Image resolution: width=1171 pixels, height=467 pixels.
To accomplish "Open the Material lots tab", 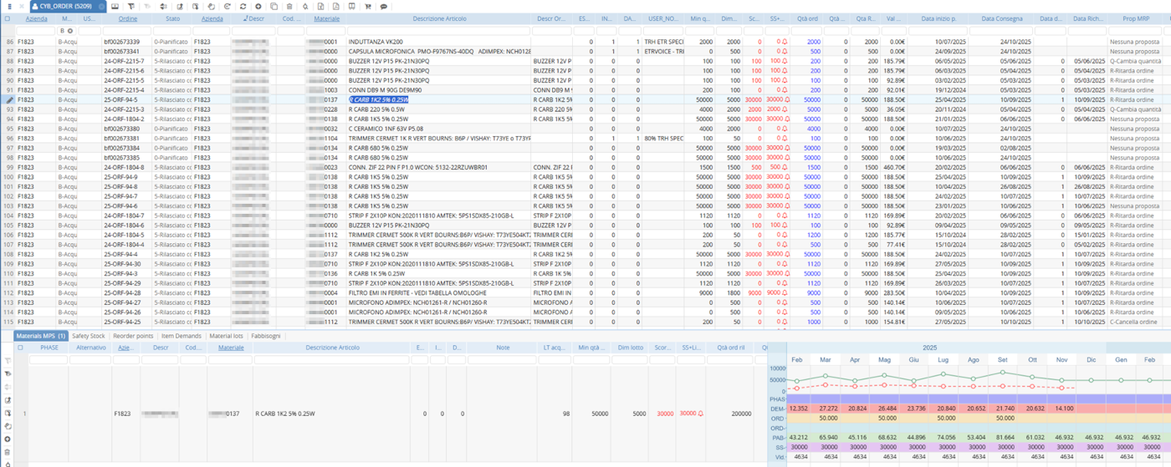I will [226, 336].
